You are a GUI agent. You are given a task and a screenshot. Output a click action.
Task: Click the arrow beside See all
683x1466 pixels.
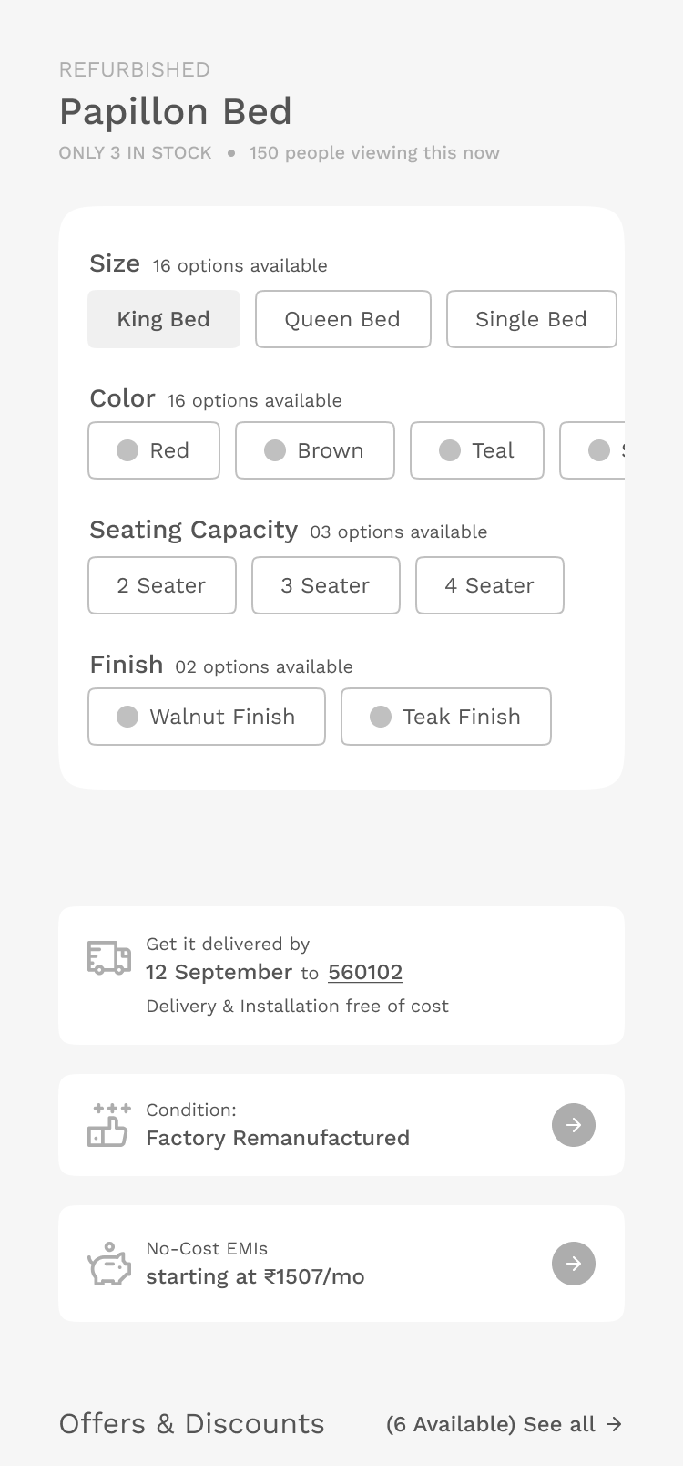[x=615, y=1424]
